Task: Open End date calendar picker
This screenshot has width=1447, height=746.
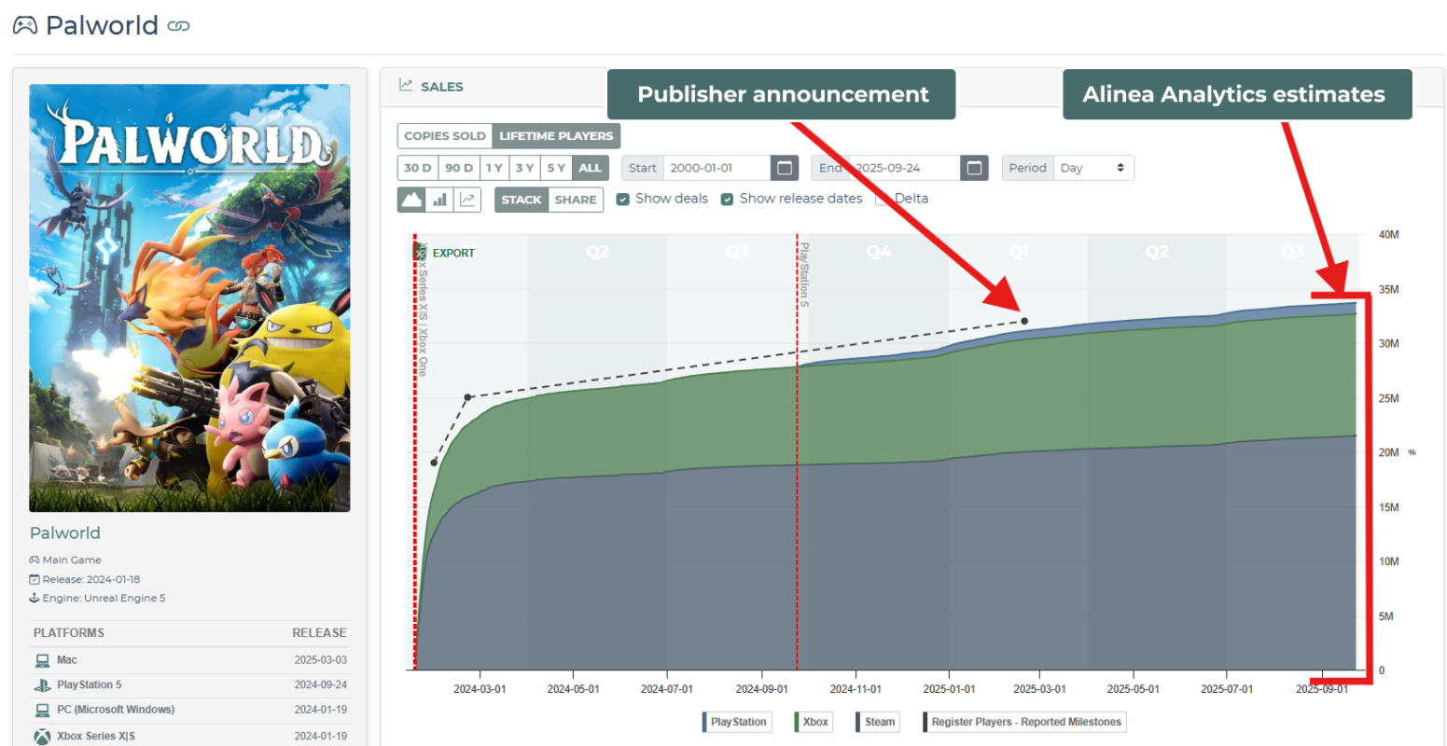Action: tap(974, 168)
